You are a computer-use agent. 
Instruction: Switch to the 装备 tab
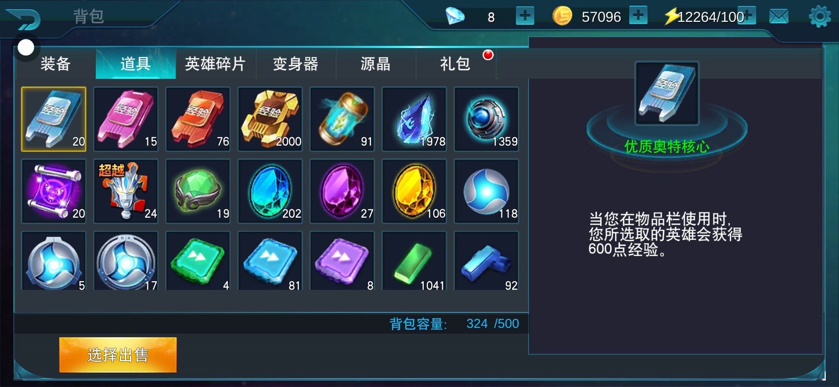pos(56,64)
